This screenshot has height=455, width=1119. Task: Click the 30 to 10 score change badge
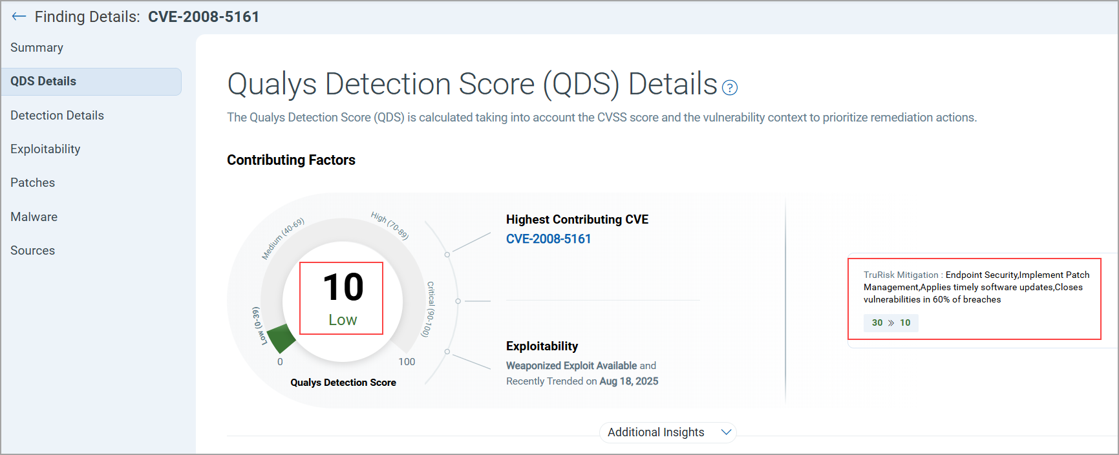click(x=891, y=323)
